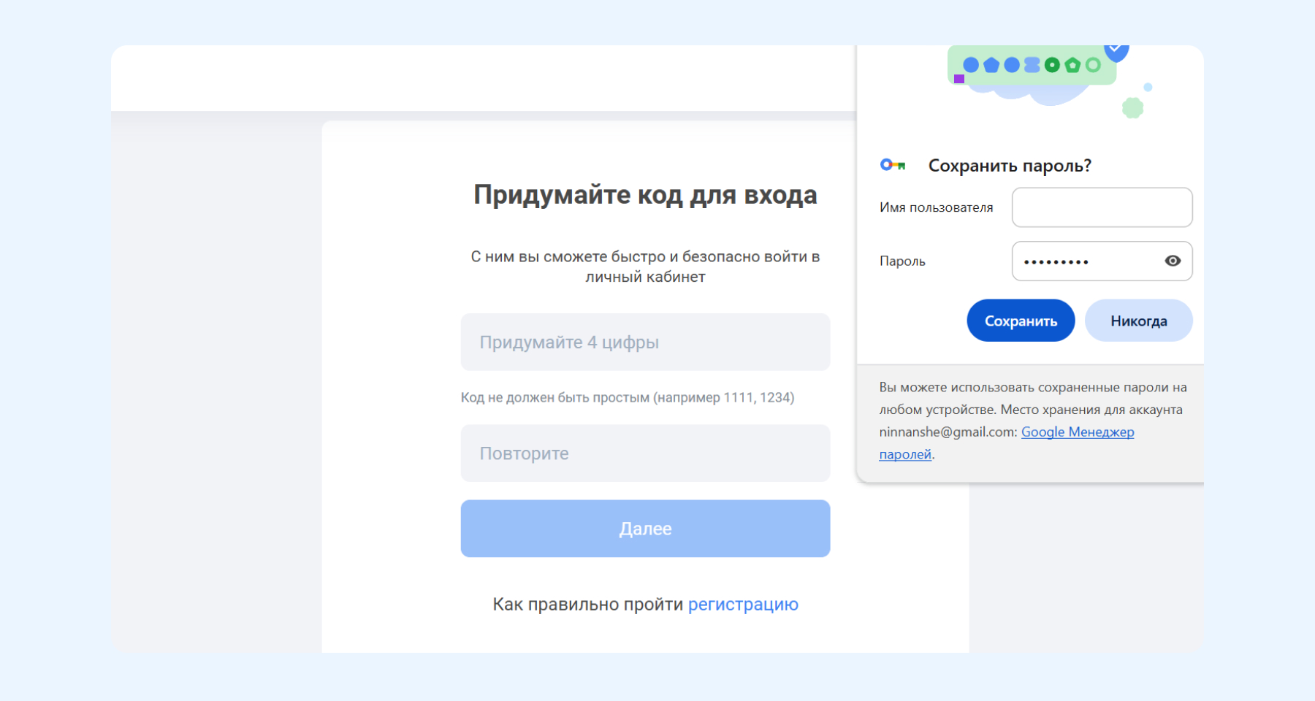Click the small purple square
The image size is (1315, 701).
click(959, 79)
